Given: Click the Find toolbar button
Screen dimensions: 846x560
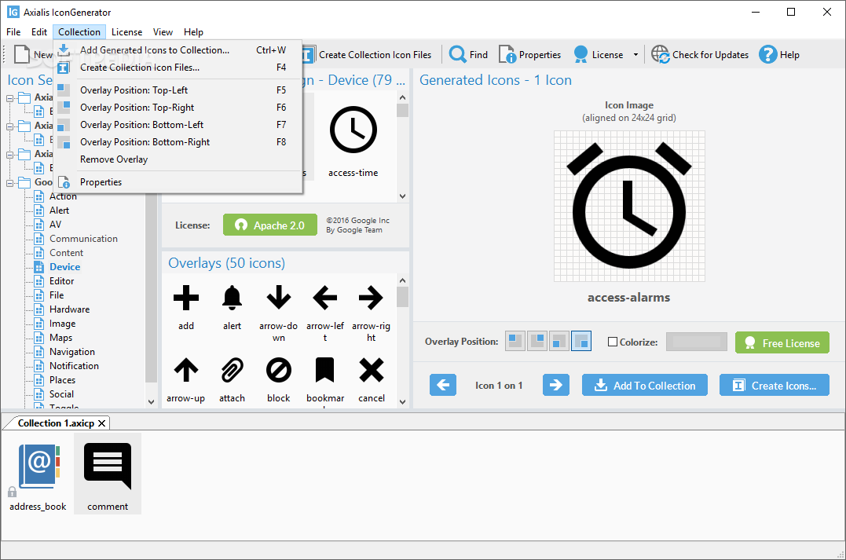Looking at the screenshot, I should [468, 54].
